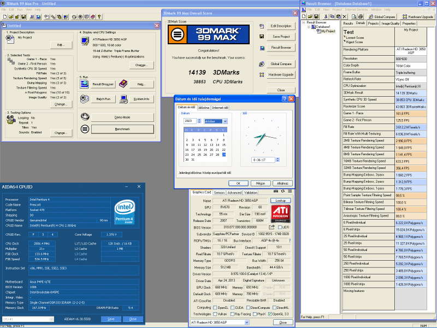This screenshot has width=437, height=328.
Task: Click Save button in AIDA64 CPUID
Action: point(111,319)
